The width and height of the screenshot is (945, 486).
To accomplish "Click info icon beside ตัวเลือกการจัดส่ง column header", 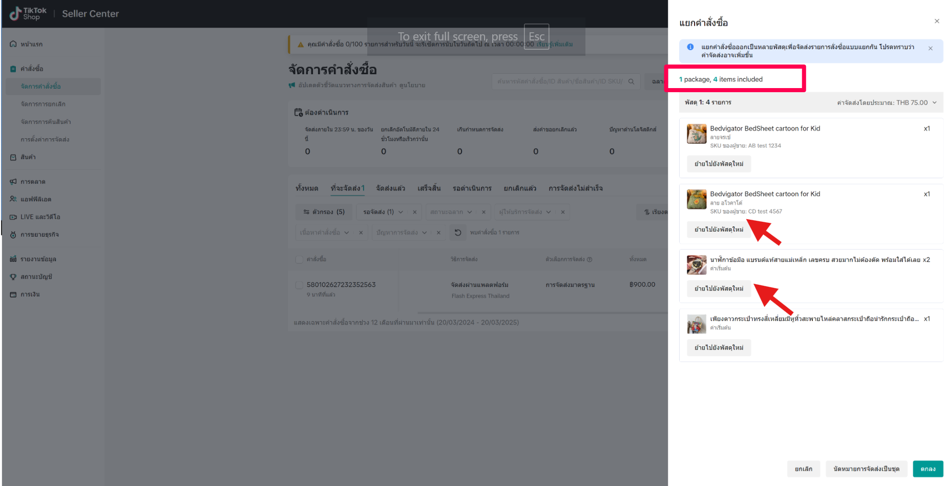I will 590,260.
